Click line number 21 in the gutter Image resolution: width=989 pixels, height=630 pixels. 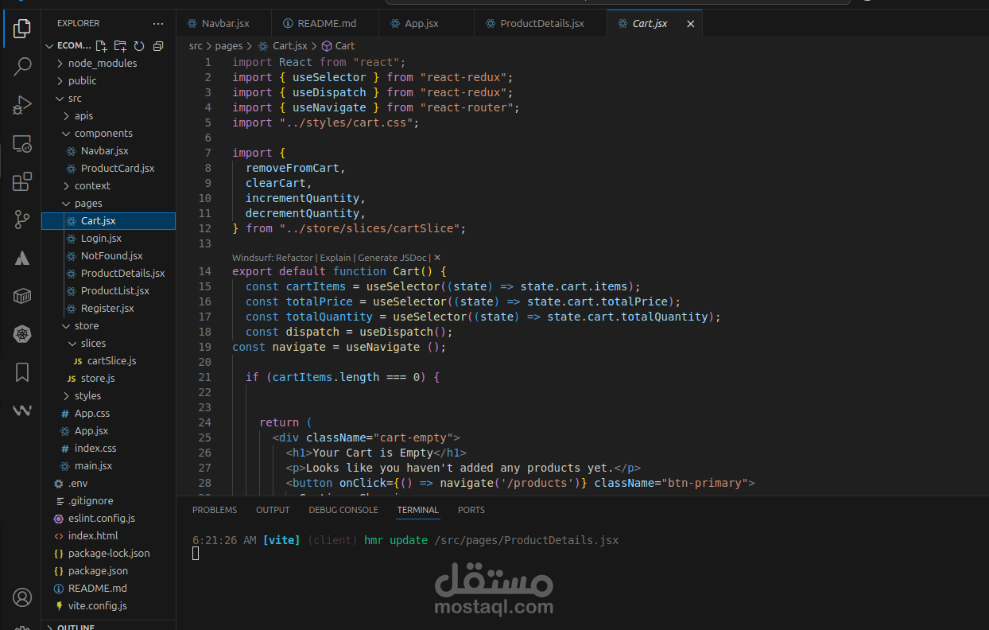tap(205, 377)
